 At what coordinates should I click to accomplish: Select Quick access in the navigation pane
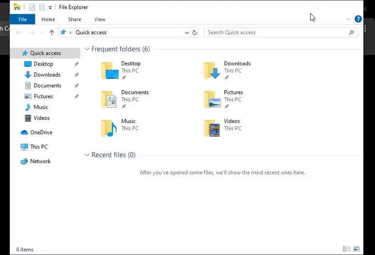coord(45,53)
